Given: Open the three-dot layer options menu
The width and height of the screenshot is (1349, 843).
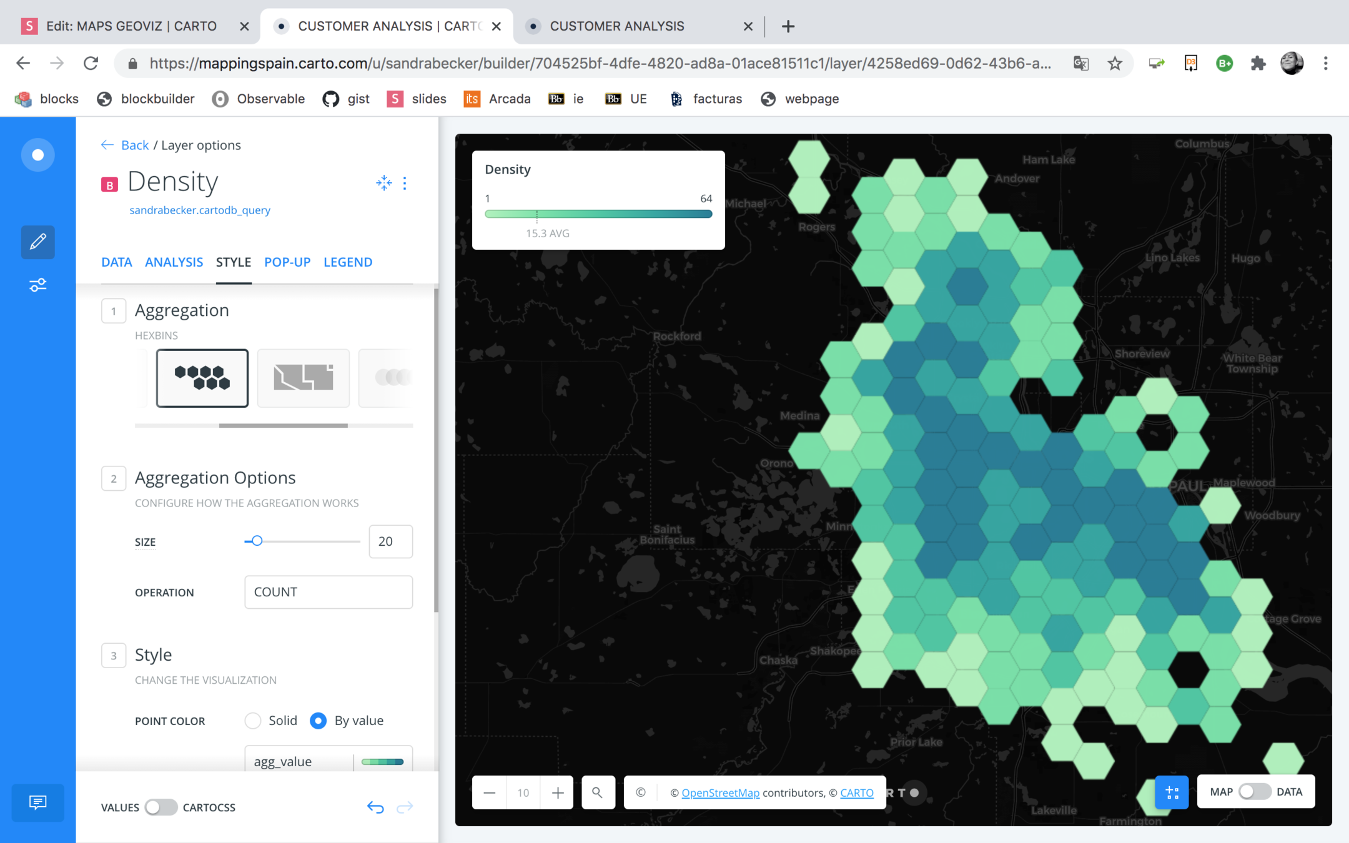Looking at the screenshot, I should [405, 183].
